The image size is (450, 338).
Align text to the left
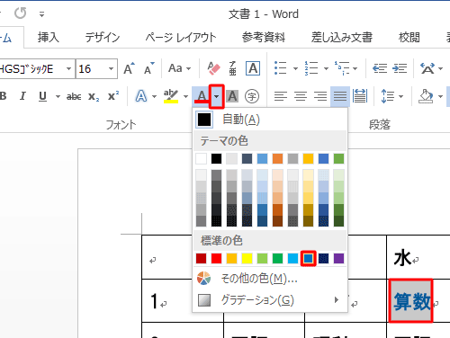coord(281,96)
